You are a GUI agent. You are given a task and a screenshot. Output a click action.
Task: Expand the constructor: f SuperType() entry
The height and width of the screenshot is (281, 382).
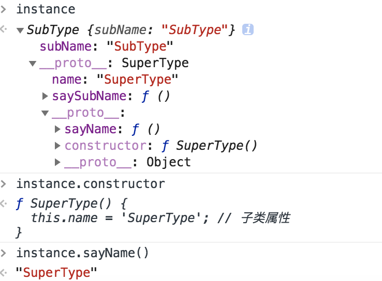(x=57, y=146)
